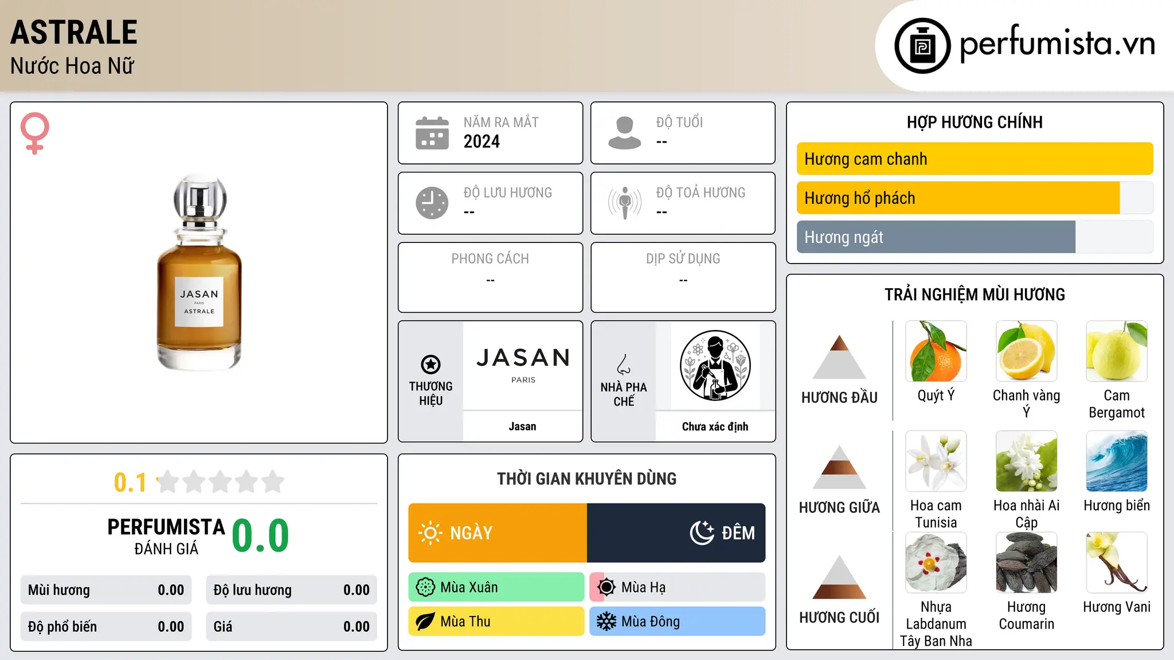
Task: Open the Cam Bergamot note image
Action: (1117, 351)
